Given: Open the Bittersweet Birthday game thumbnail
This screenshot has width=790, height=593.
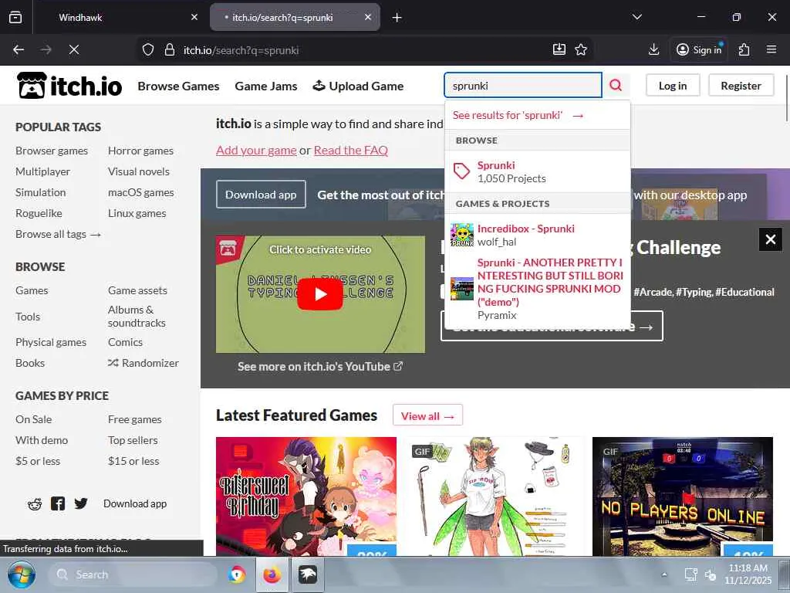Looking at the screenshot, I should click(306, 496).
